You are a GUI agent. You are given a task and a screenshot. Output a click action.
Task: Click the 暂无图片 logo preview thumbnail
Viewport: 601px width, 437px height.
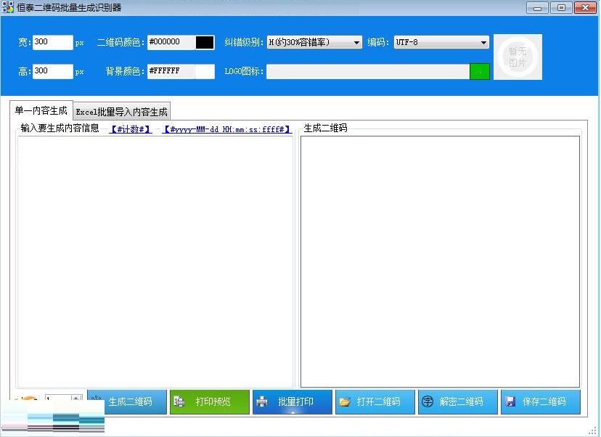tap(518, 57)
